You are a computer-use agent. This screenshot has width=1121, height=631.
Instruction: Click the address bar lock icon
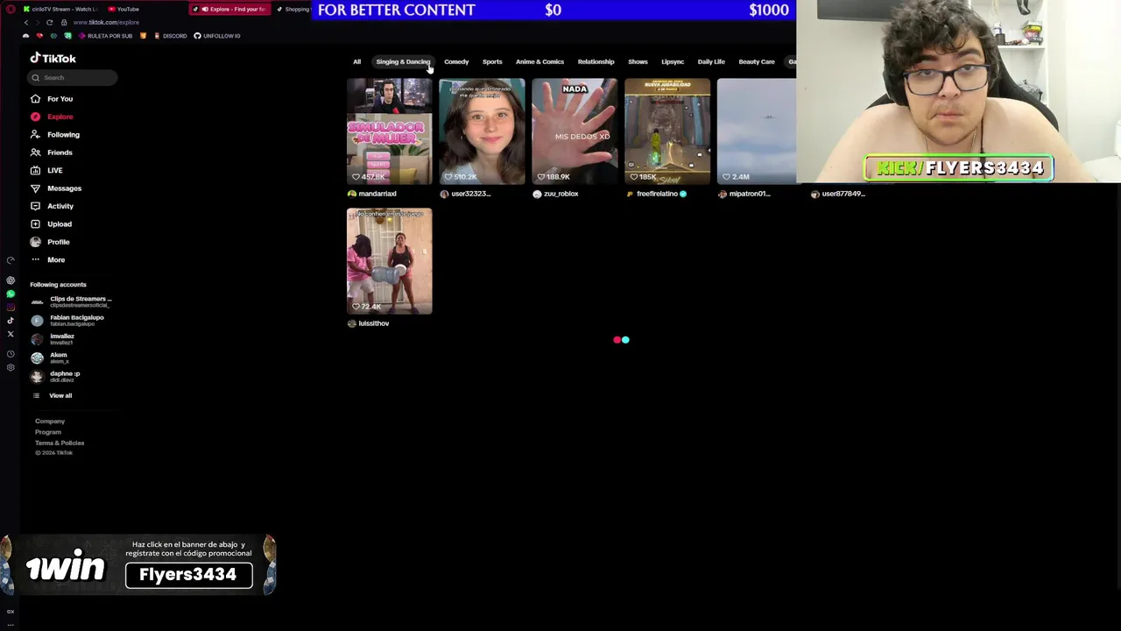point(64,22)
